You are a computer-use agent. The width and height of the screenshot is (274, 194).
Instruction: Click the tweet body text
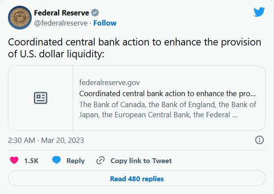tap(134, 48)
